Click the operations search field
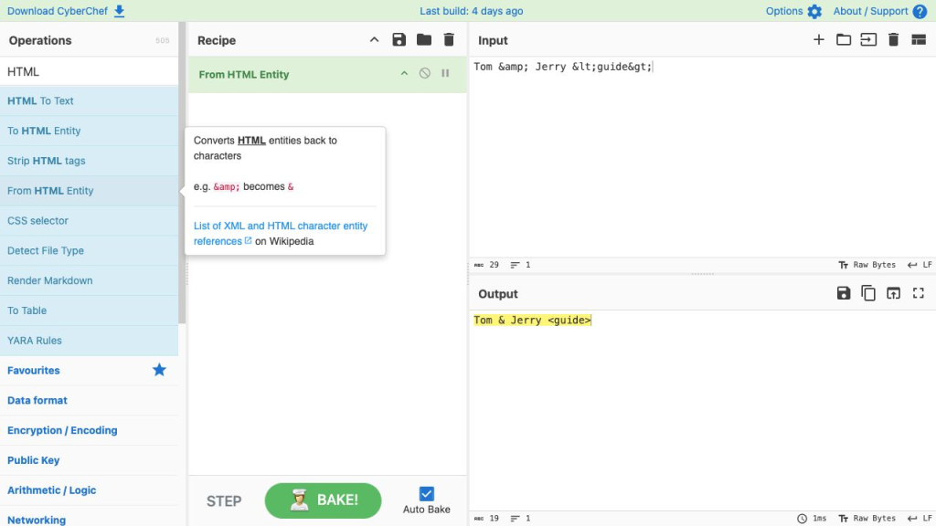The width and height of the screenshot is (936, 526). (89, 71)
